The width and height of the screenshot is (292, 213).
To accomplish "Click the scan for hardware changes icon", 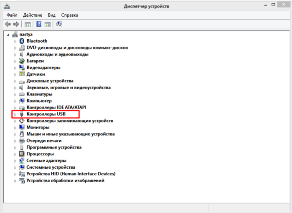I will (59, 24).
